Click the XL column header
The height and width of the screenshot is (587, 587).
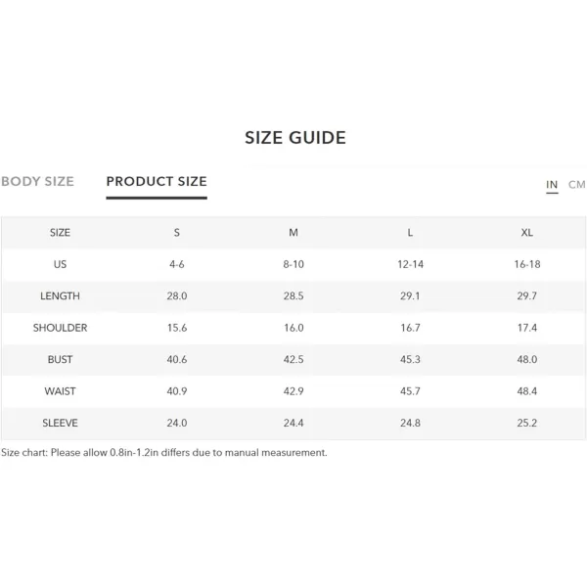pos(527,233)
